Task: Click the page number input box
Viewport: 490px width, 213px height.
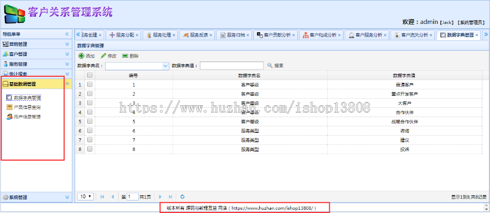Action: click(x=132, y=197)
